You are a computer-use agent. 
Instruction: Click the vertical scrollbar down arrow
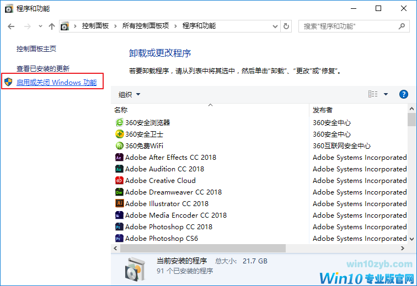coord(411,239)
